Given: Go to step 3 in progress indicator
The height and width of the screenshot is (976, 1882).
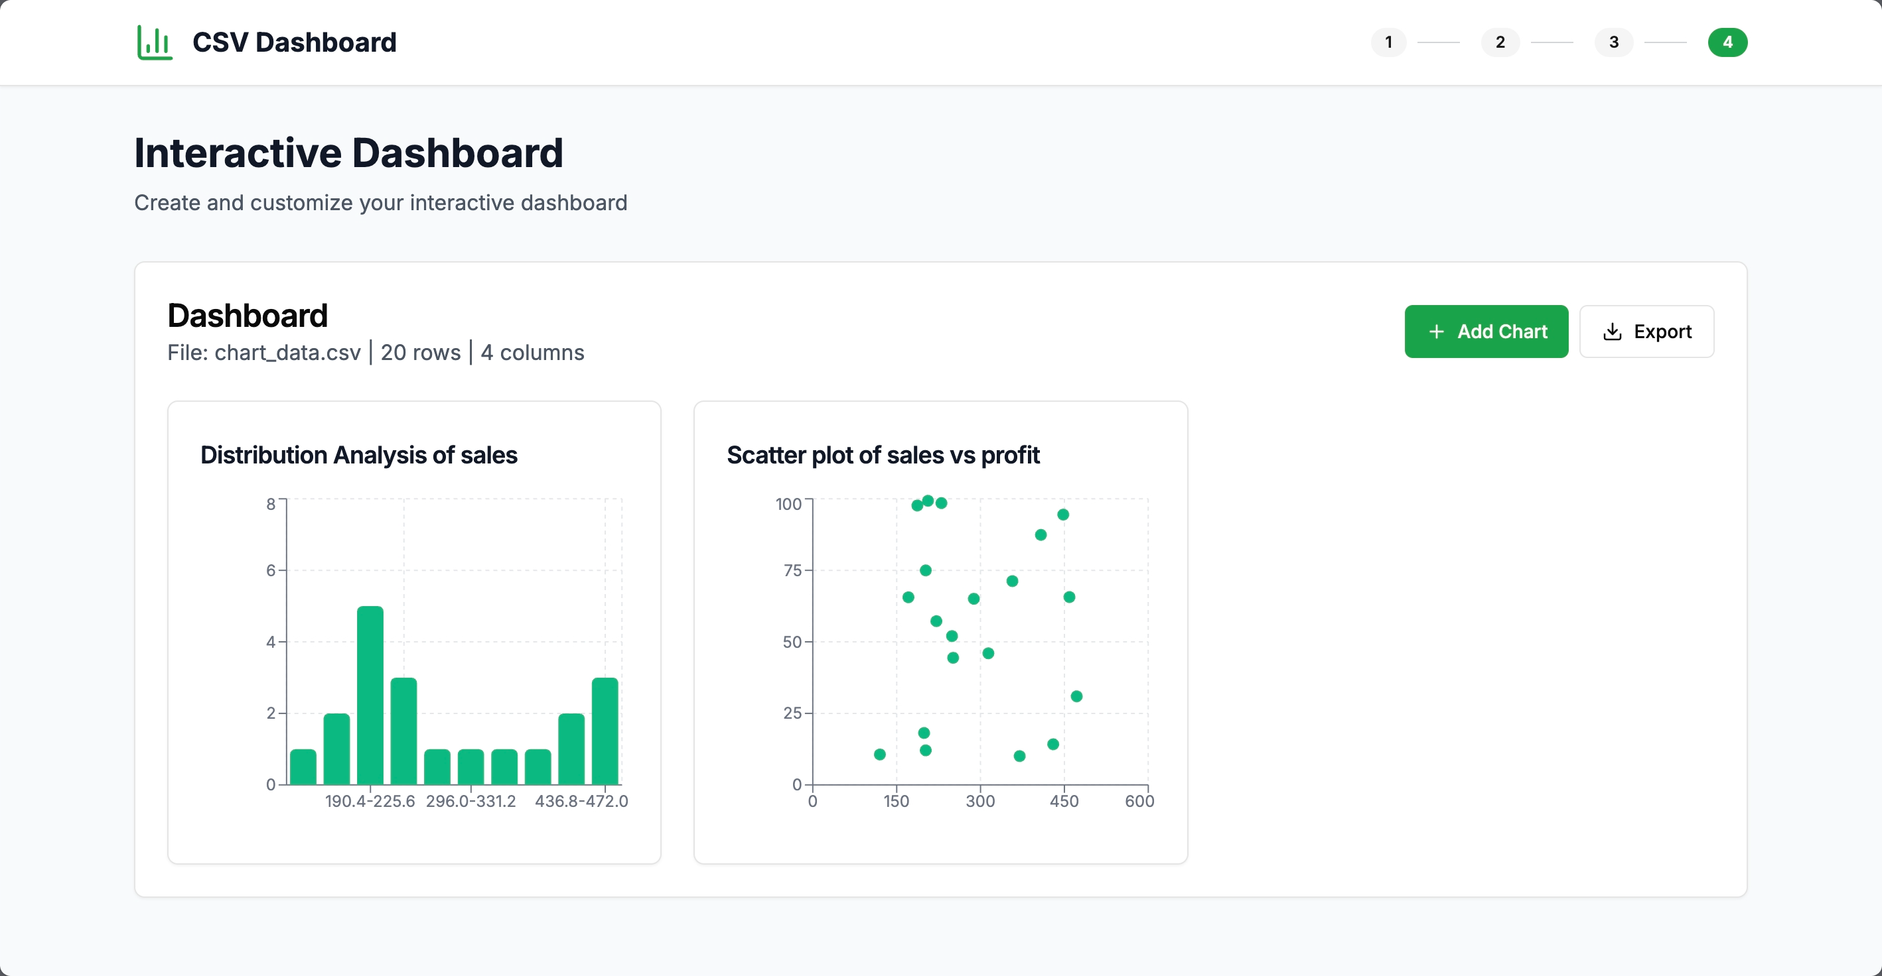Looking at the screenshot, I should click(1613, 42).
